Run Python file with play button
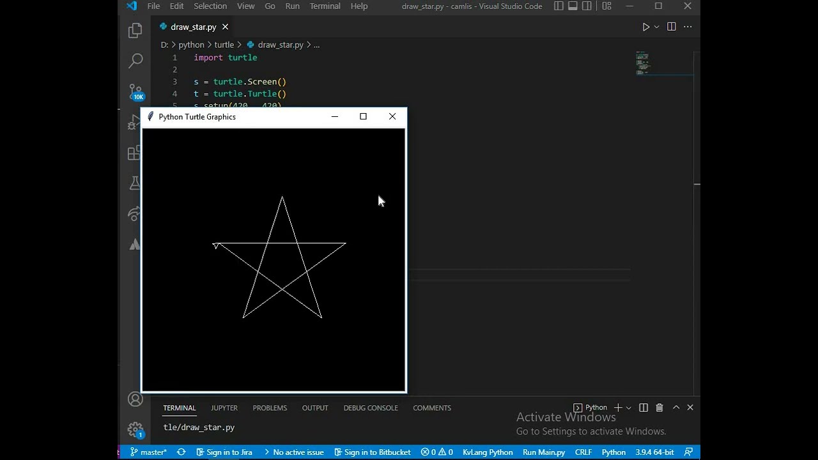The width and height of the screenshot is (818, 460). tap(645, 27)
